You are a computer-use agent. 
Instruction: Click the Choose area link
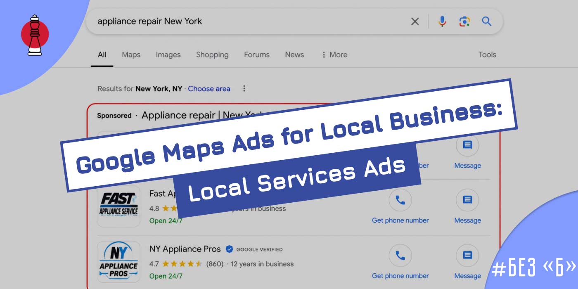click(x=209, y=89)
